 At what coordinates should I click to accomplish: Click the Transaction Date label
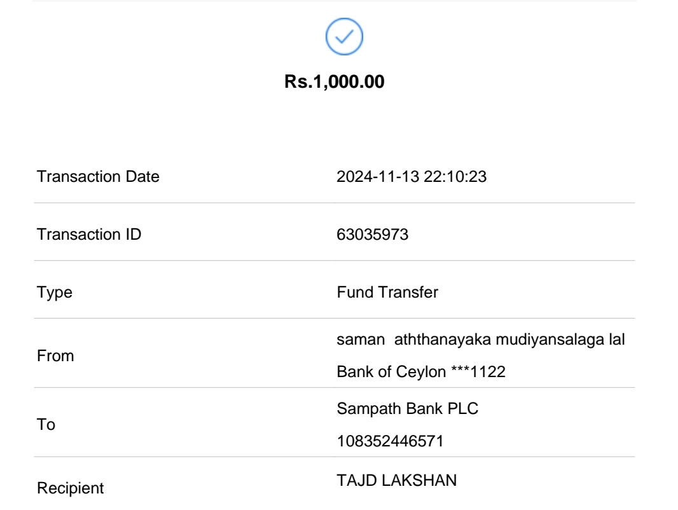pyautogui.click(x=99, y=177)
